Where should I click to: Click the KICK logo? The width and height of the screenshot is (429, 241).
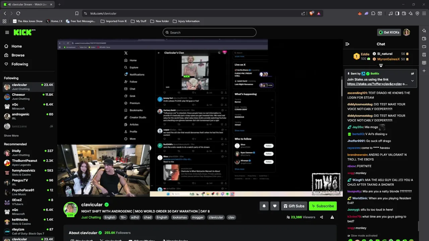[24, 32]
